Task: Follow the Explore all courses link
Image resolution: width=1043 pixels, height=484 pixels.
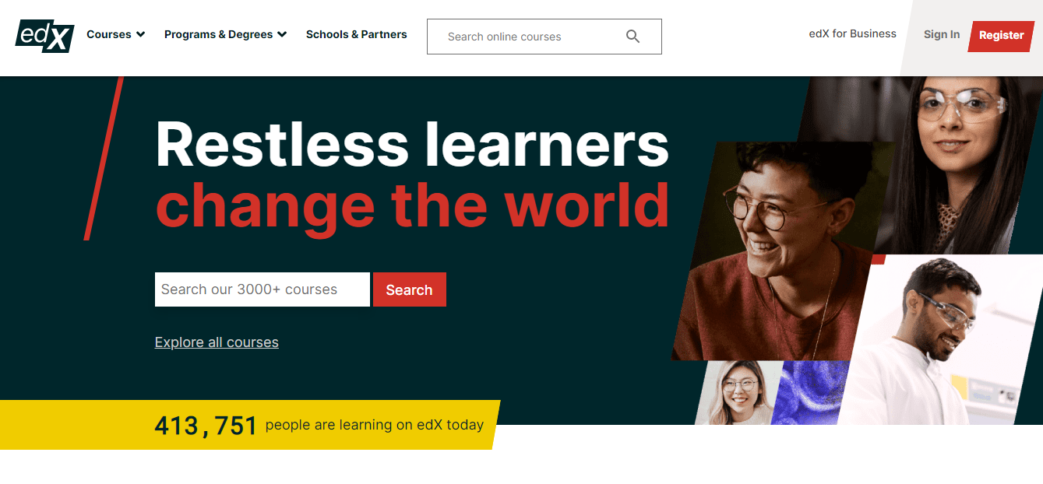Action: [x=217, y=342]
